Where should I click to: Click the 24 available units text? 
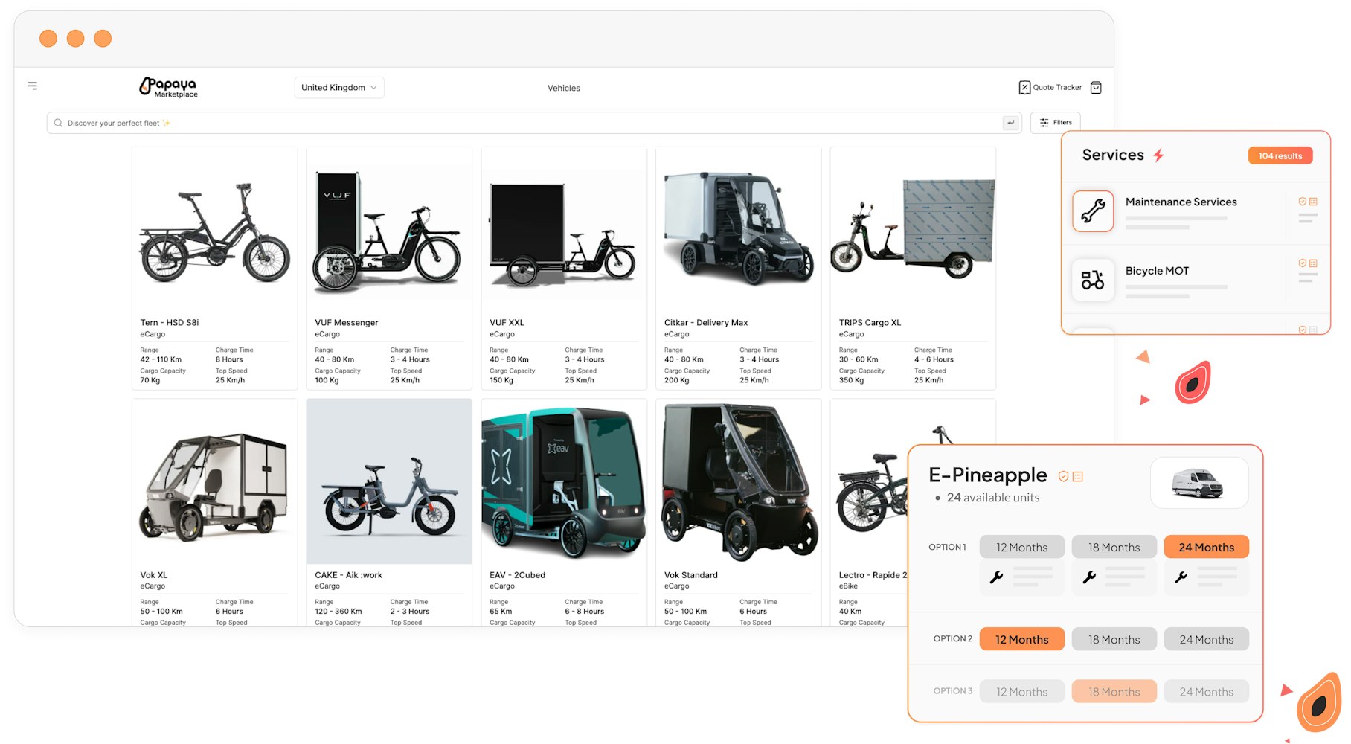[x=993, y=498]
